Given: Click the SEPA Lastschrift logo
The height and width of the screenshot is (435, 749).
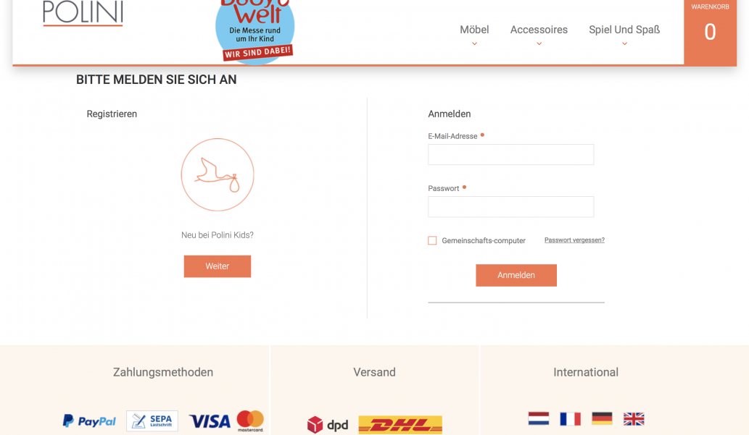Looking at the screenshot, I should click(152, 421).
